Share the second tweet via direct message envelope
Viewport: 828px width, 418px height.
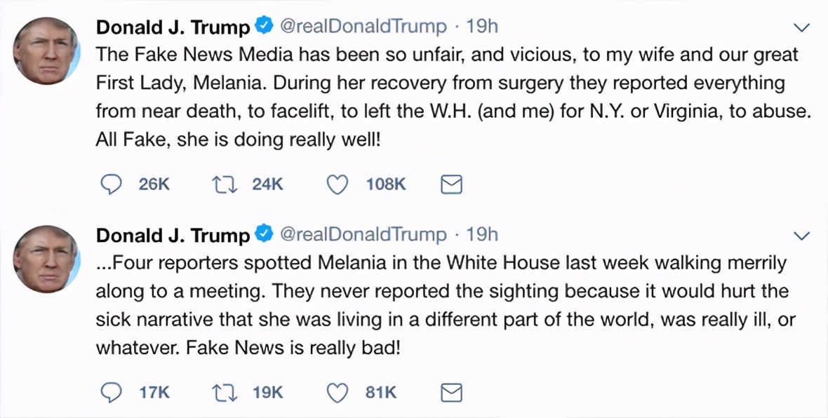(x=450, y=393)
